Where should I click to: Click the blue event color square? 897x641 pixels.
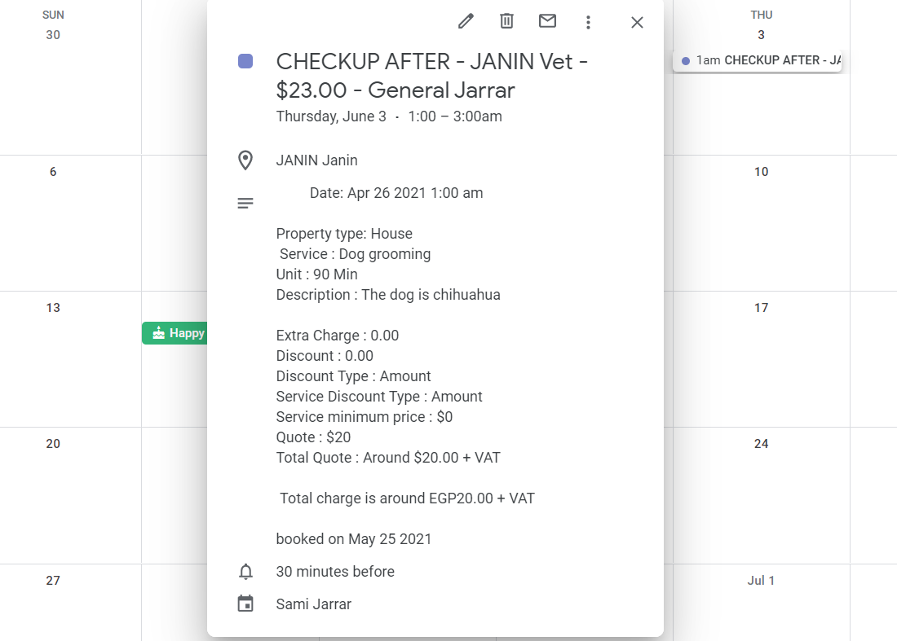pos(245,61)
